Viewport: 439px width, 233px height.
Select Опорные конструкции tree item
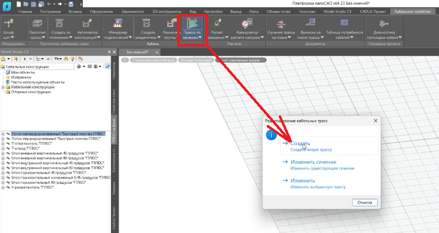[x=31, y=92]
